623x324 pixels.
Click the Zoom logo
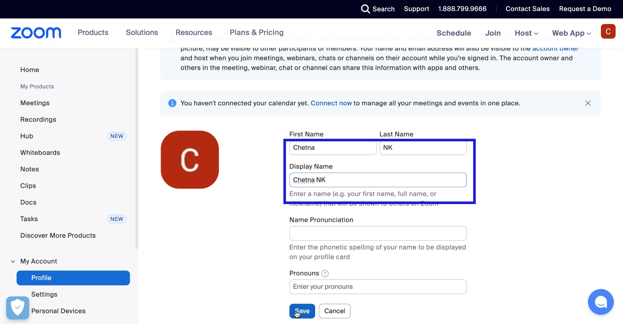[36, 33]
